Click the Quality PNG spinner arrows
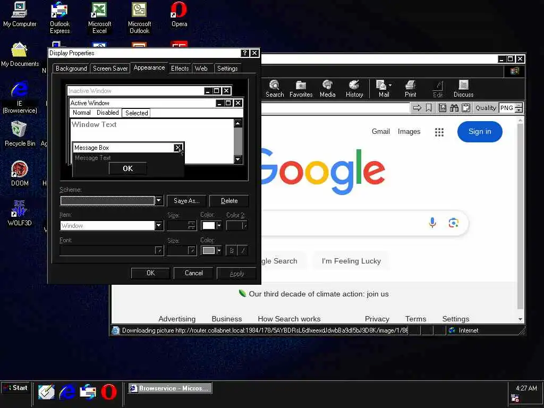Screen dimensions: 544x408 [518, 108]
